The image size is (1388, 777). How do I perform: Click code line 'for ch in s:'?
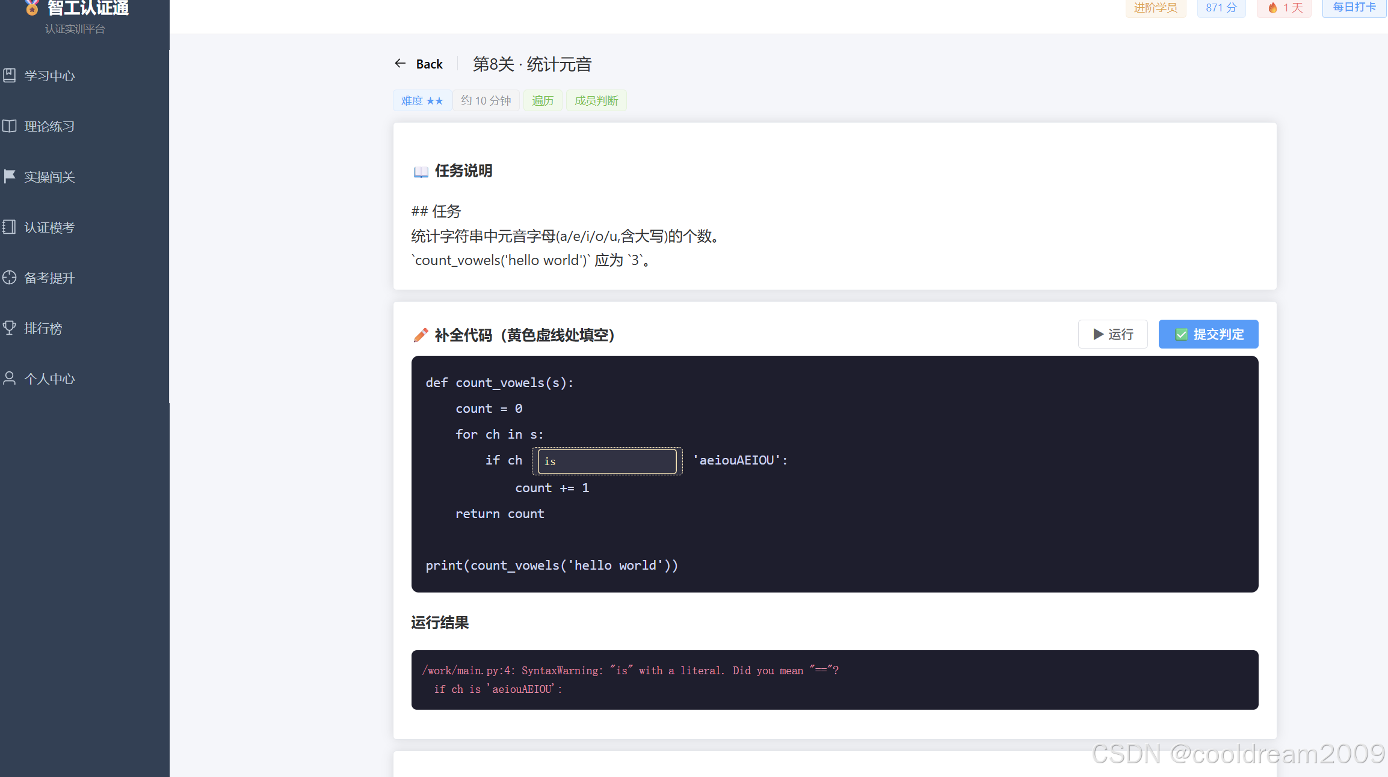point(499,434)
